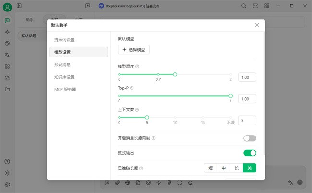Click the translate icon in input box

tap(291, 182)
